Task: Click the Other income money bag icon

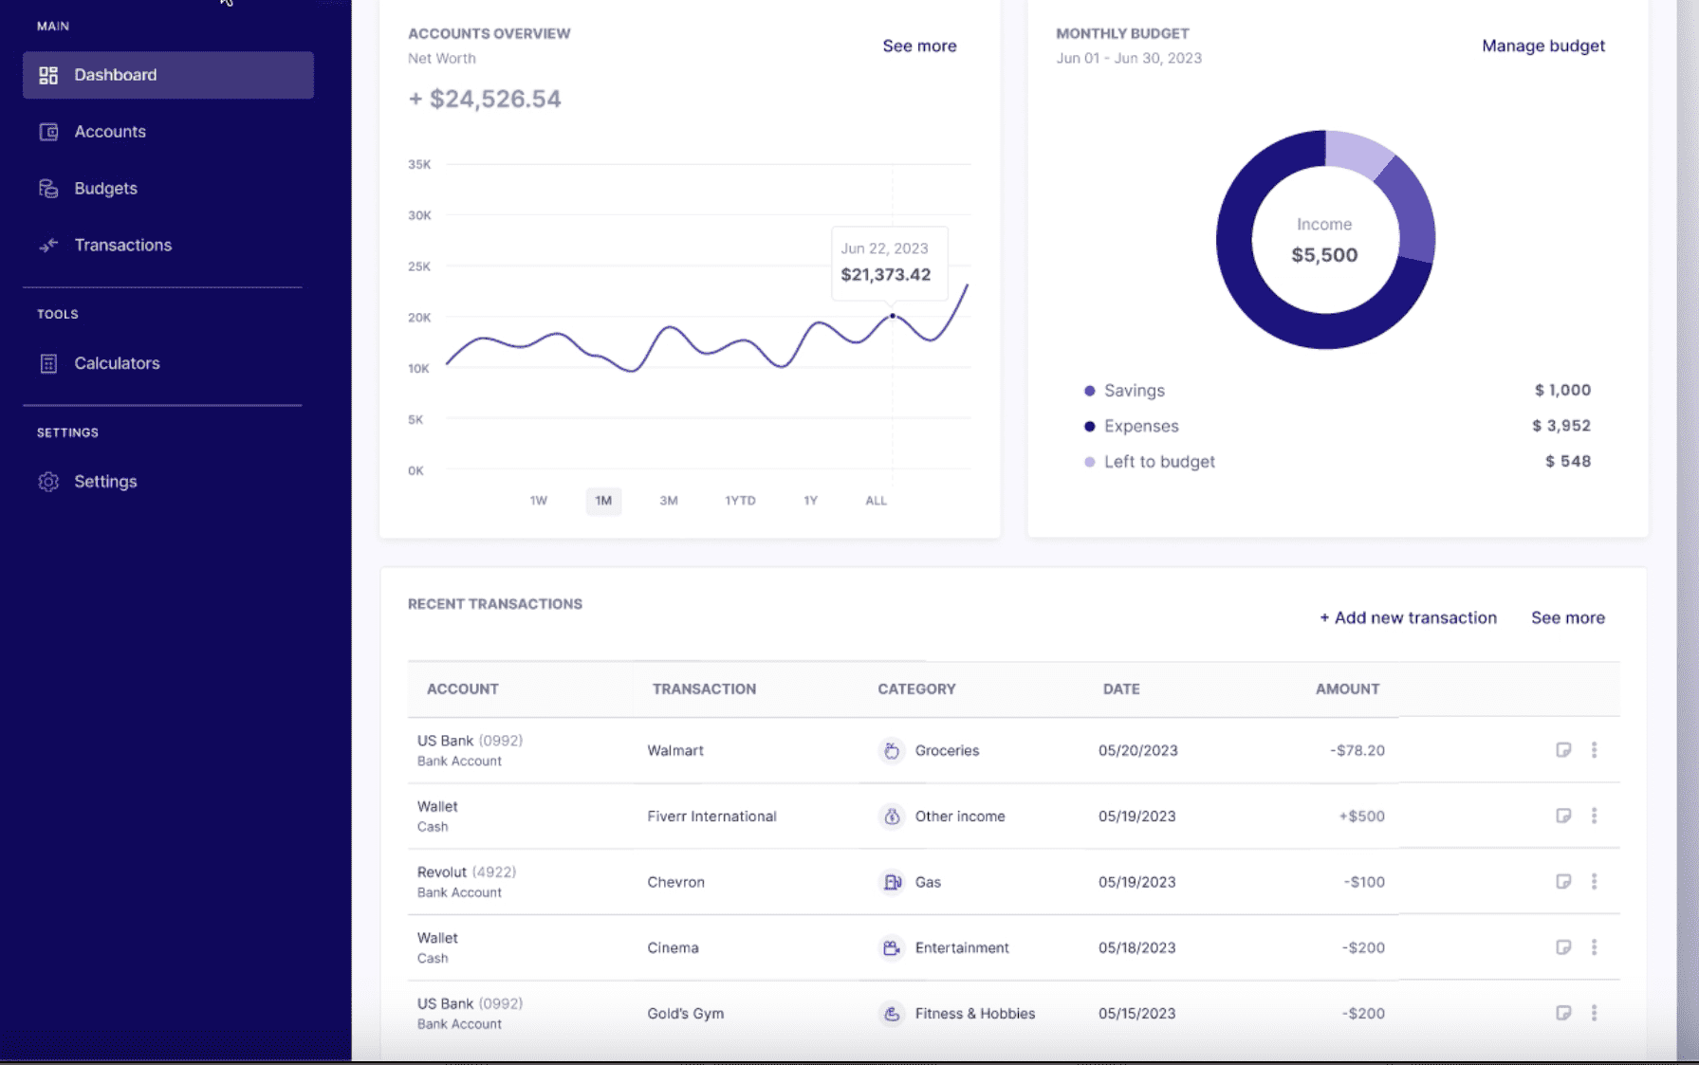Action: (892, 816)
